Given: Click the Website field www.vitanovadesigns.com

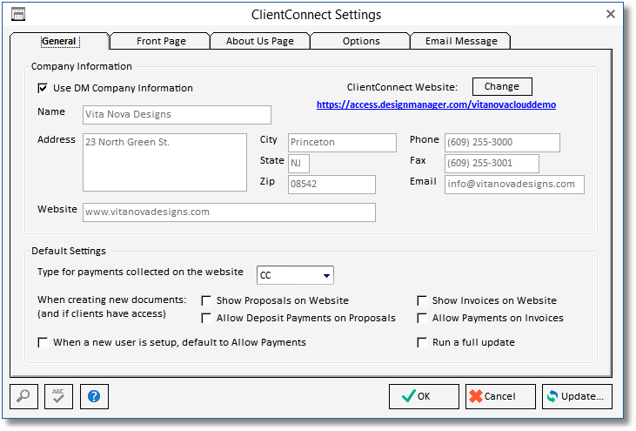Looking at the screenshot, I should click(x=229, y=212).
